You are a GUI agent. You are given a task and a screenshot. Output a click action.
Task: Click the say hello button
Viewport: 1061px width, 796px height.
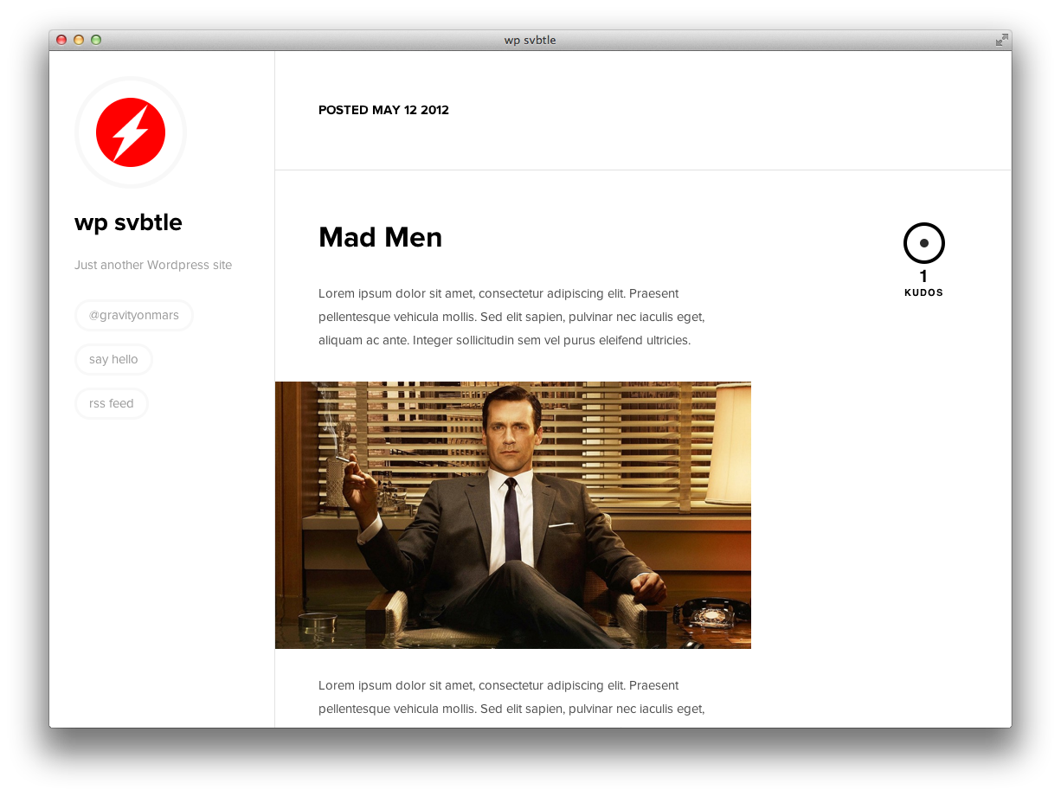tap(113, 359)
